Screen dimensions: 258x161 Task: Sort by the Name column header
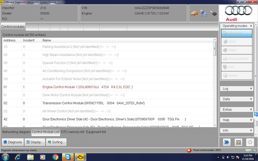127,40
